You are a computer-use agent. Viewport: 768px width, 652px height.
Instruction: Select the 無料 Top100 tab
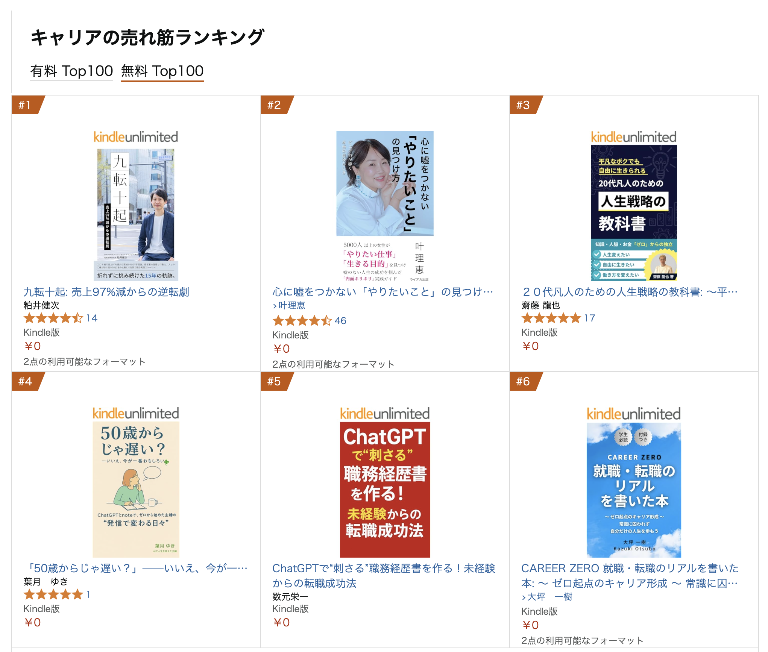pos(162,71)
